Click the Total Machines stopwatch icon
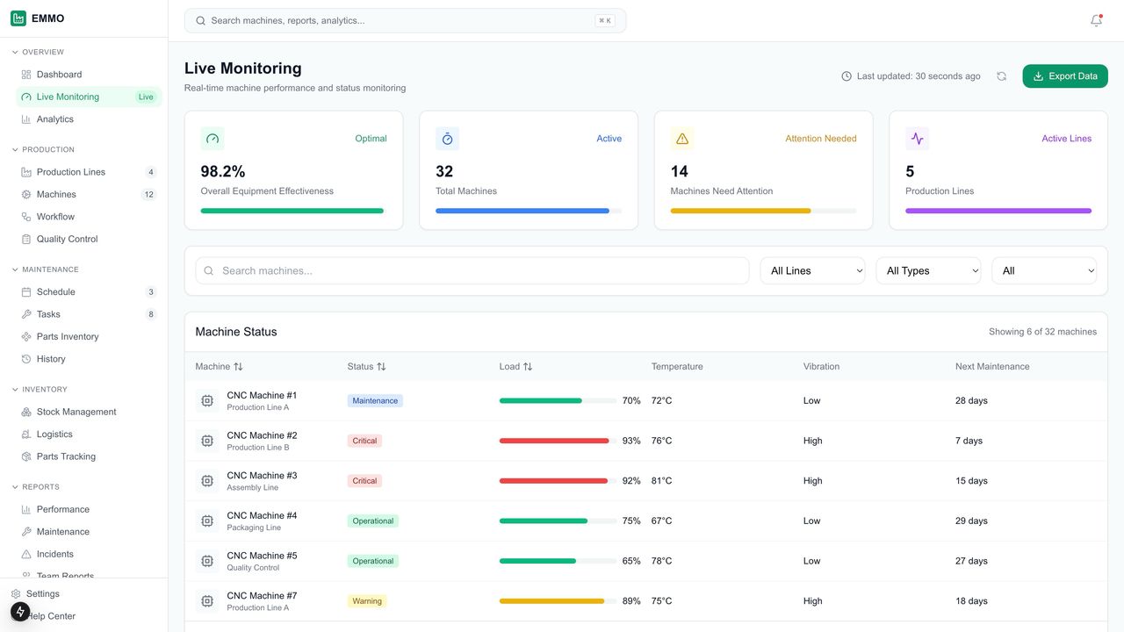The image size is (1124, 632). 447,139
